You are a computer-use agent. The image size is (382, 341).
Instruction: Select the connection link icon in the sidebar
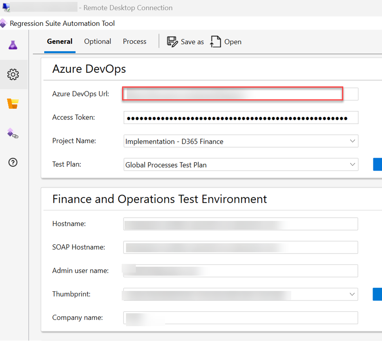[x=13, y=133]
